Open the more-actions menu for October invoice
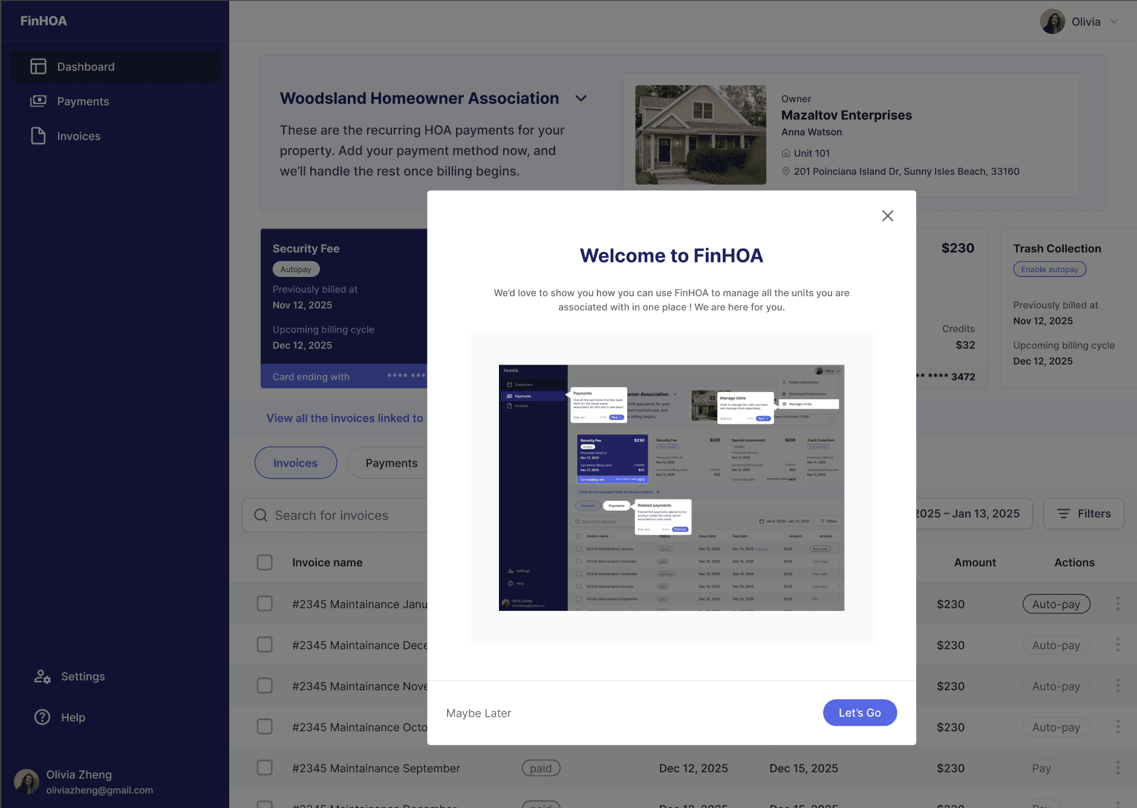The height and width of the screenshot is (808, 1137). click(1118, 726)
